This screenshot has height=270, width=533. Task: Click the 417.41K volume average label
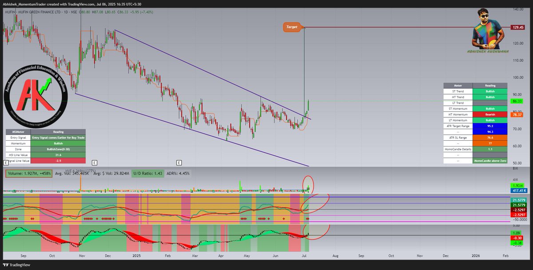519,190
